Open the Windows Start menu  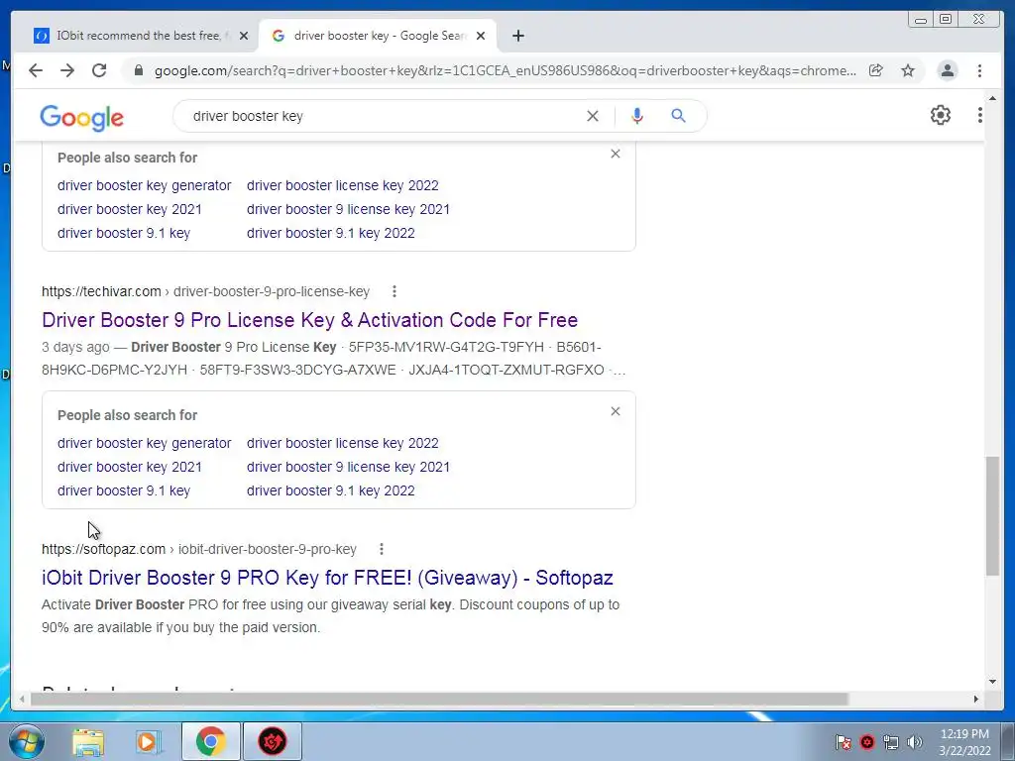26,741
